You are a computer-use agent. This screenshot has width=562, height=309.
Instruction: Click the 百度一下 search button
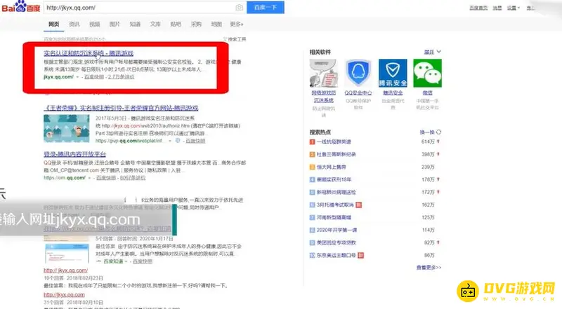point(266,8)
